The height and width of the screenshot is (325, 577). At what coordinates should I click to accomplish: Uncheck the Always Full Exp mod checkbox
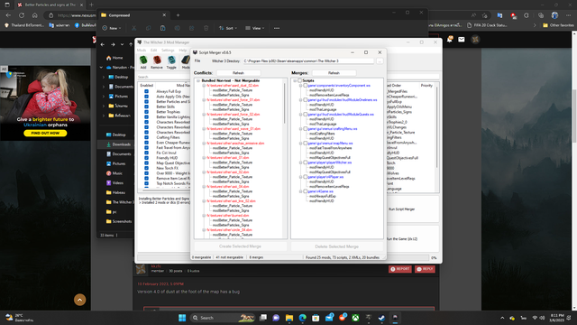(x=146, y=91)
